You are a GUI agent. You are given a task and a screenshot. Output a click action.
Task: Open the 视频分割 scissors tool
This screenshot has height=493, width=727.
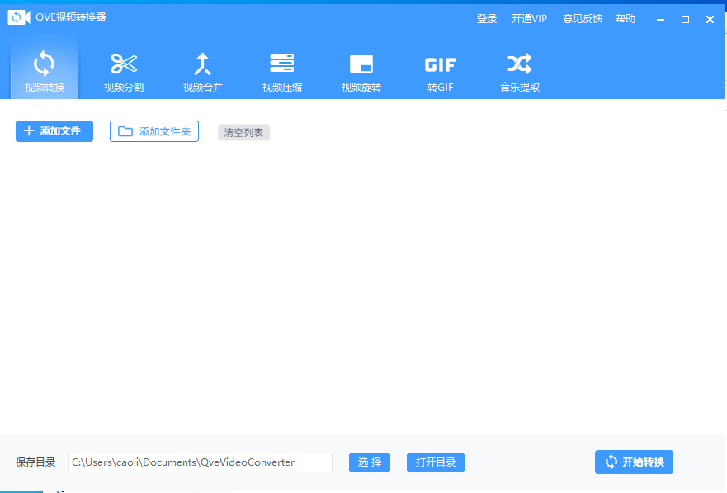coord(124,71)
